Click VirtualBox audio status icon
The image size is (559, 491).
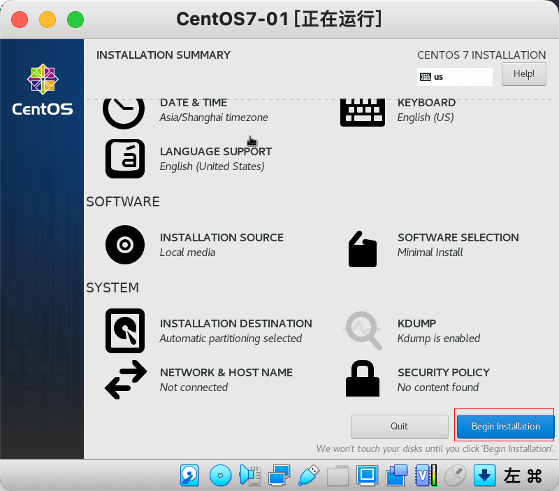pyautogui.click(x=250, y=476)
